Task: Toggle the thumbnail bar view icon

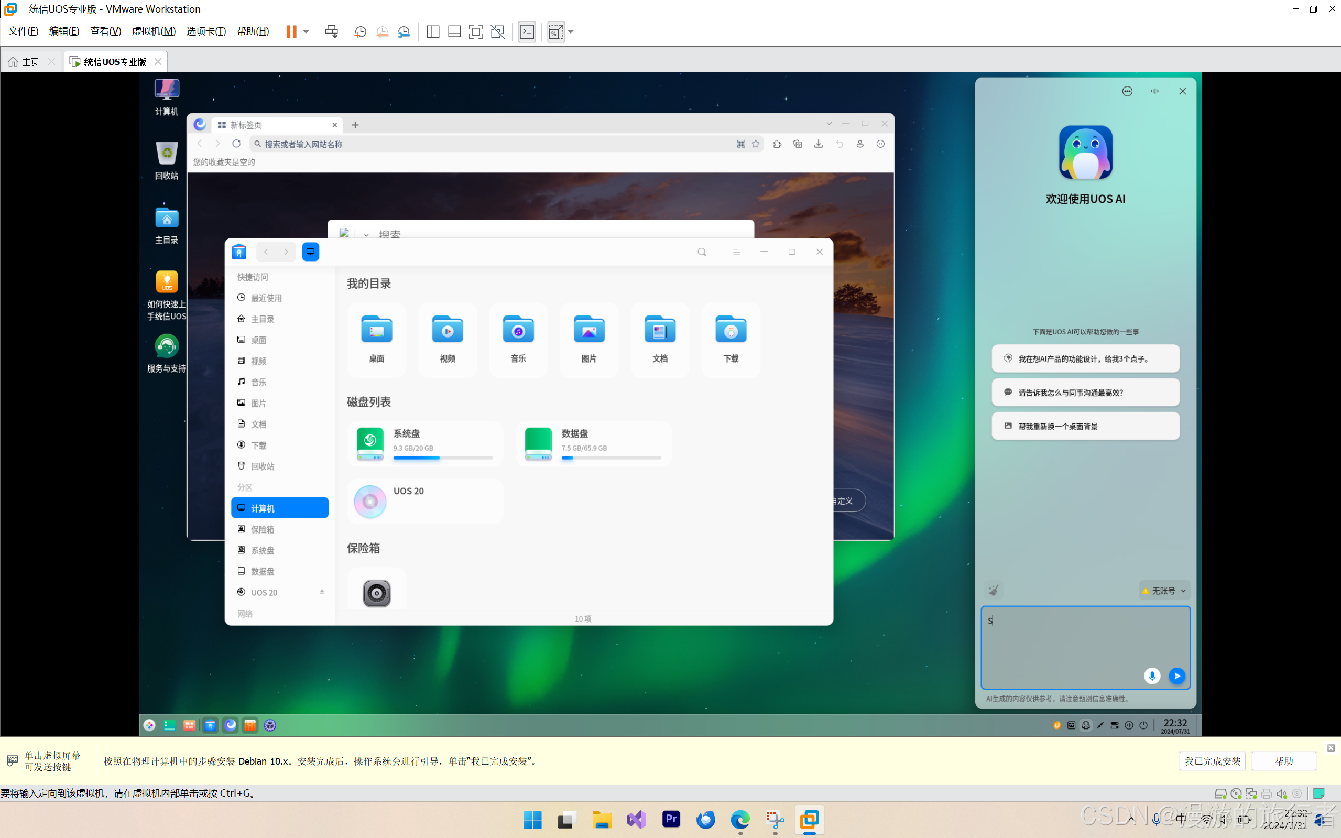Action: click(454, 31)
